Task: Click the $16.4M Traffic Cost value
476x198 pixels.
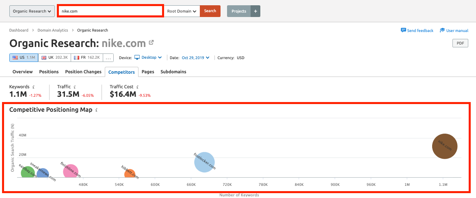Action: pos(123,94)
